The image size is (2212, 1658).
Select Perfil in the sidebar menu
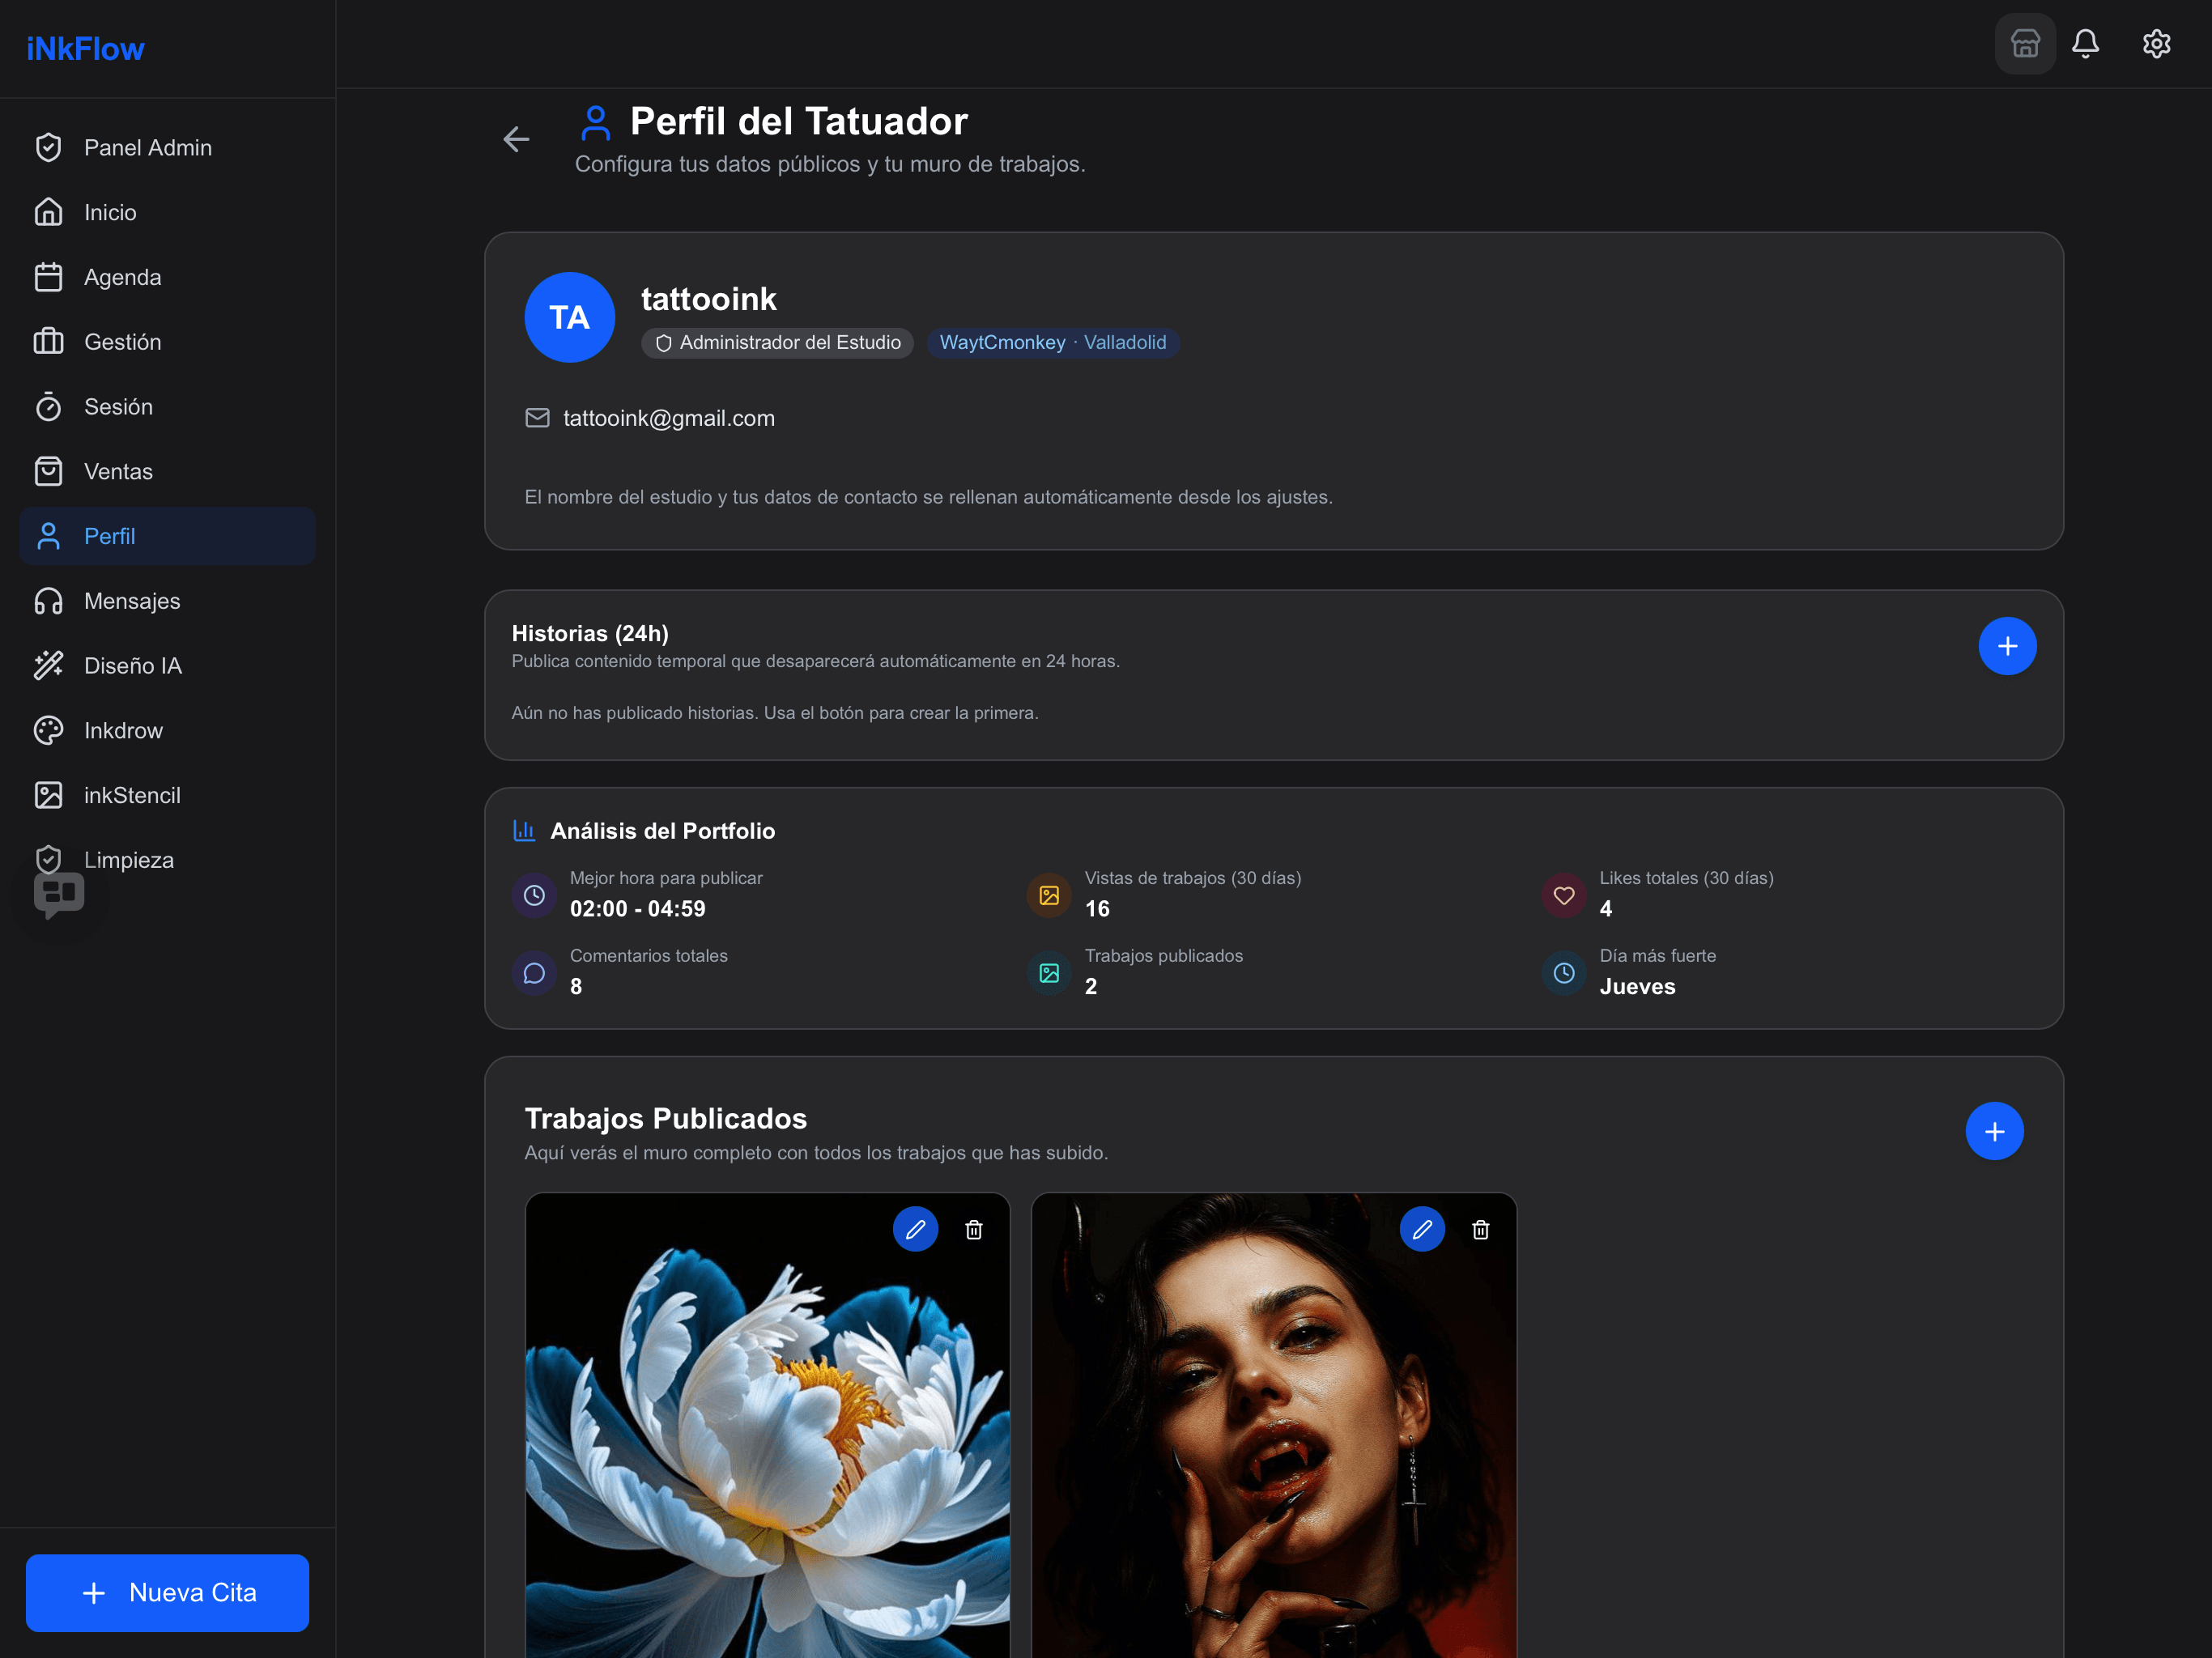[109, 536]
